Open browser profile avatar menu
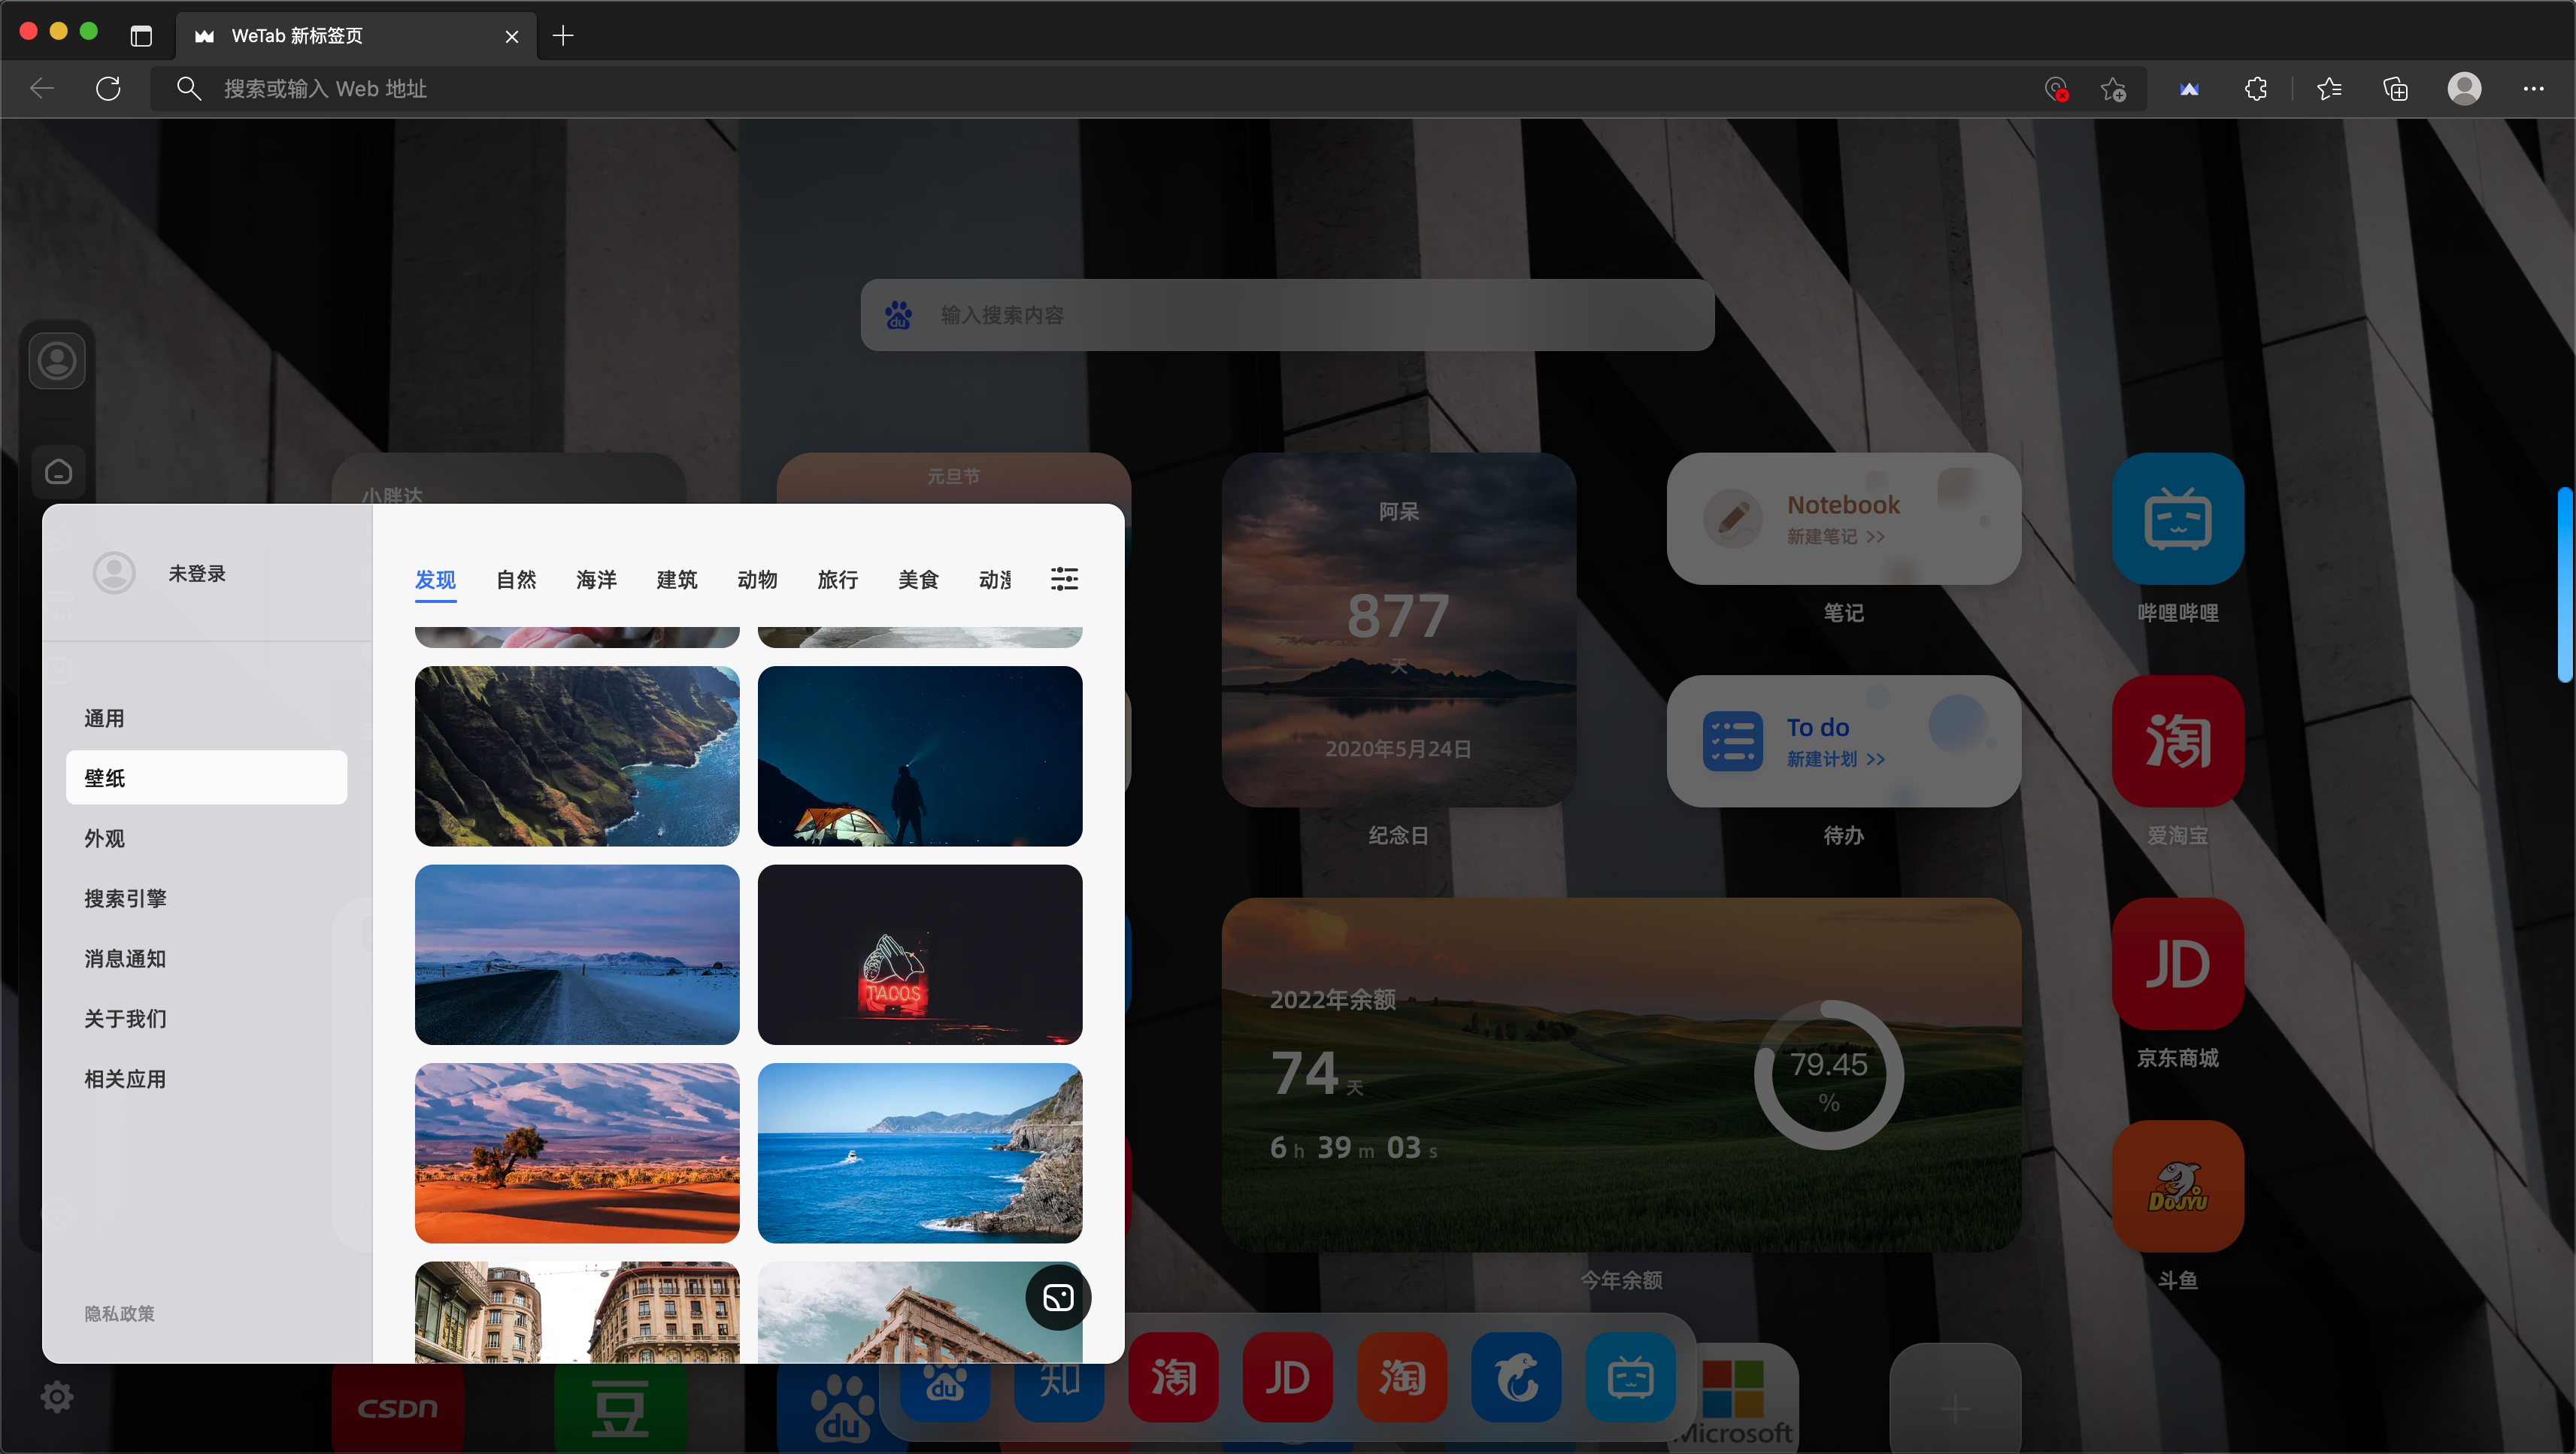This screenshot has height=1454, width=2576. (x=2463, y=89)
